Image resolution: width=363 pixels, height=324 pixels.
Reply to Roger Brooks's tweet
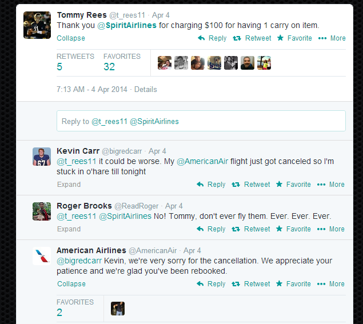[x=211, y=229]
